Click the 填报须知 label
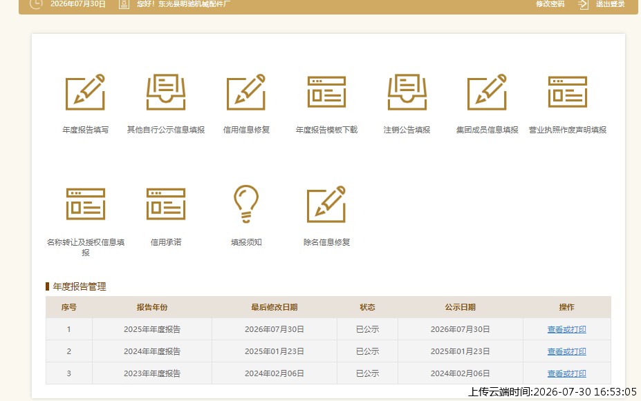This screenshot has width=641, height=401. (x=246, y=242)
